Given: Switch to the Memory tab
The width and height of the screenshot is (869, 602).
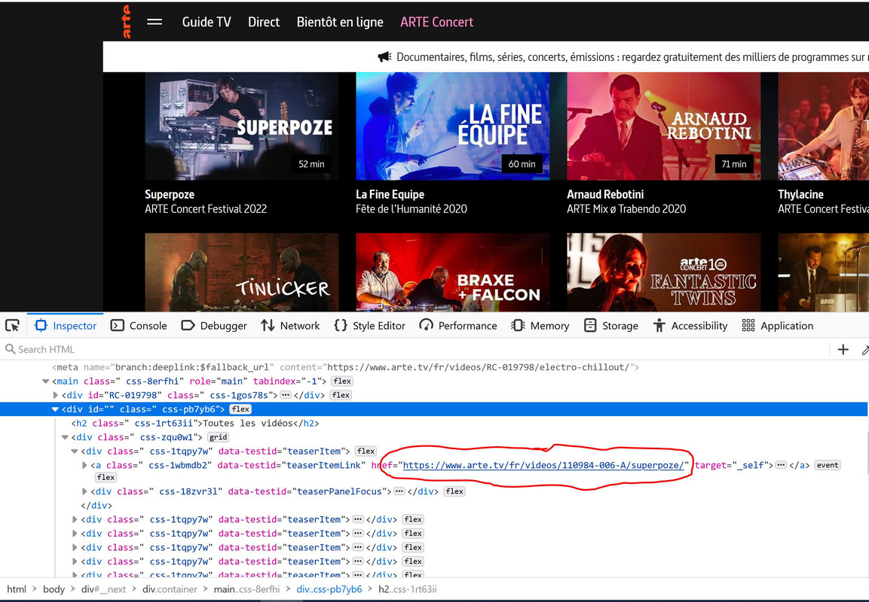Looking at the screenshot, I should pos(540,325).
